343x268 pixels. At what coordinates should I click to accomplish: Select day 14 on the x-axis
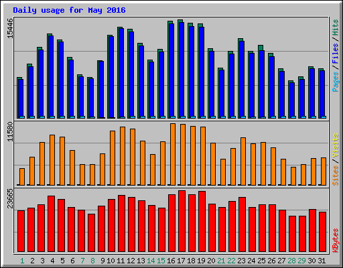[x=151, y=261]
